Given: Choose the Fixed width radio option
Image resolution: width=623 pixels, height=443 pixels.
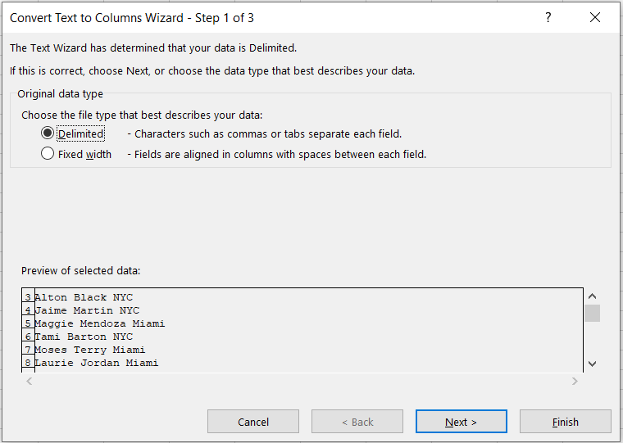Looking at the screenshot, I should pyautogui.click(x=48, y=154).
